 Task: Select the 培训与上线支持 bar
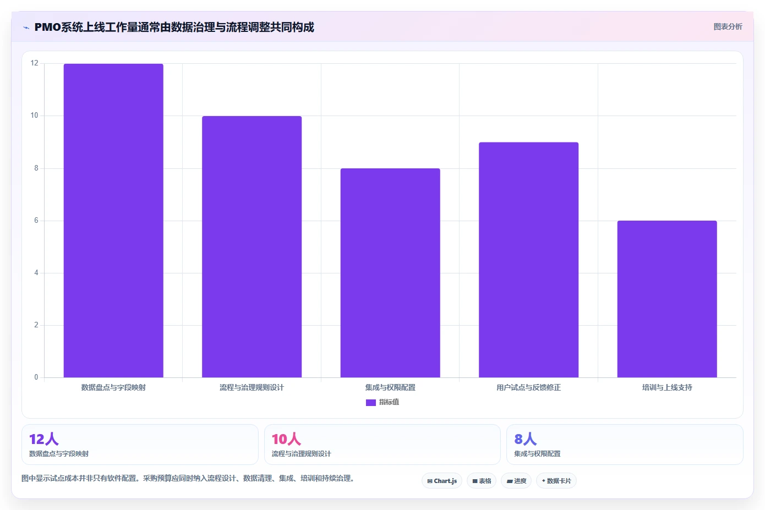[x=667, y=299]
